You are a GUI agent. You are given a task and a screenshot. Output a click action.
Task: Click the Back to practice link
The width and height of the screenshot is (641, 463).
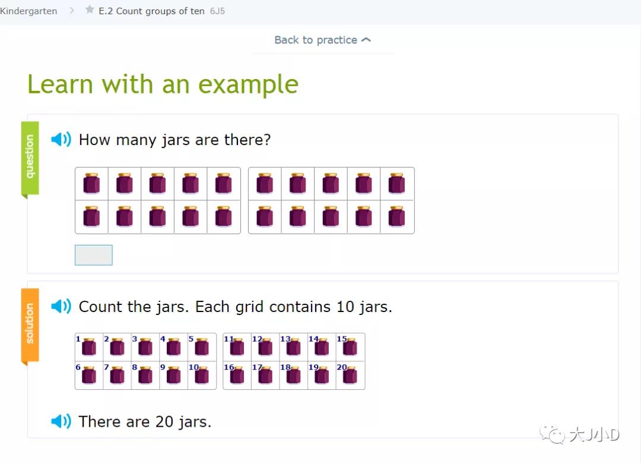pyautogui.click(x=316, y=40)
